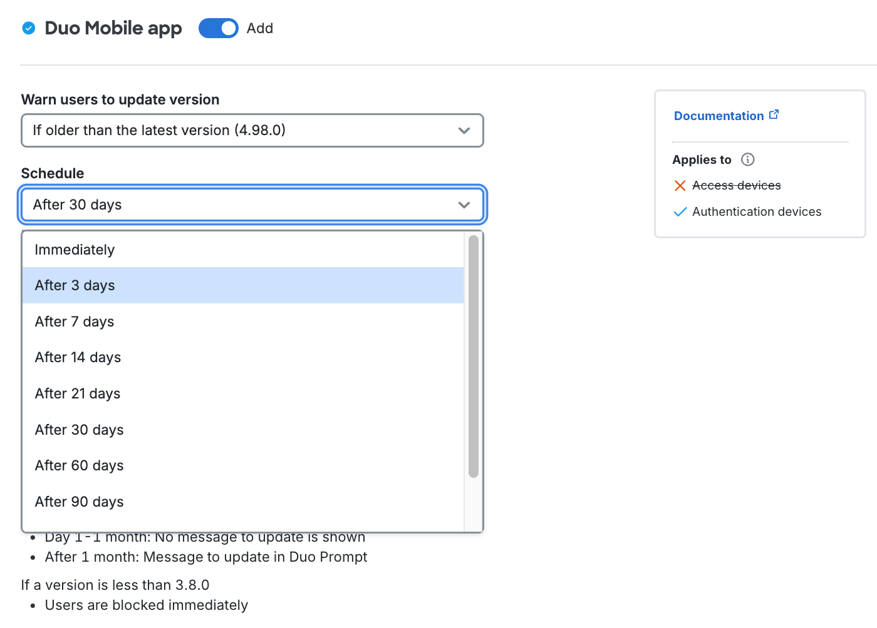
Task: Pick the After 14 days option
Action: coord(78,357)
